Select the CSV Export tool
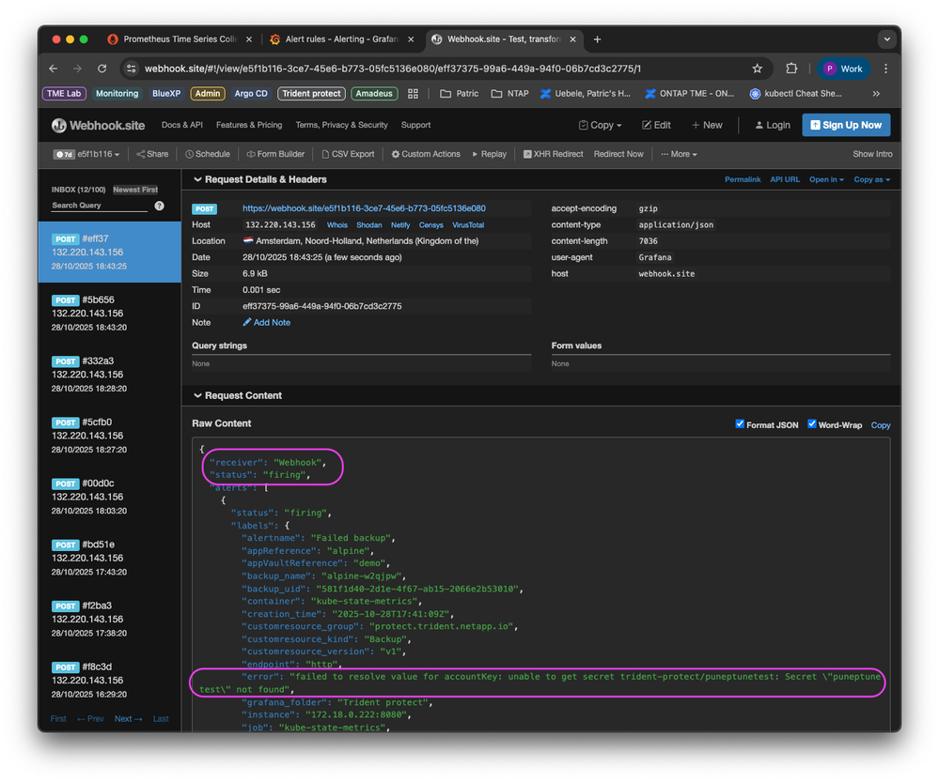This screenshot has width=939, height=782. tap(348, 154)
